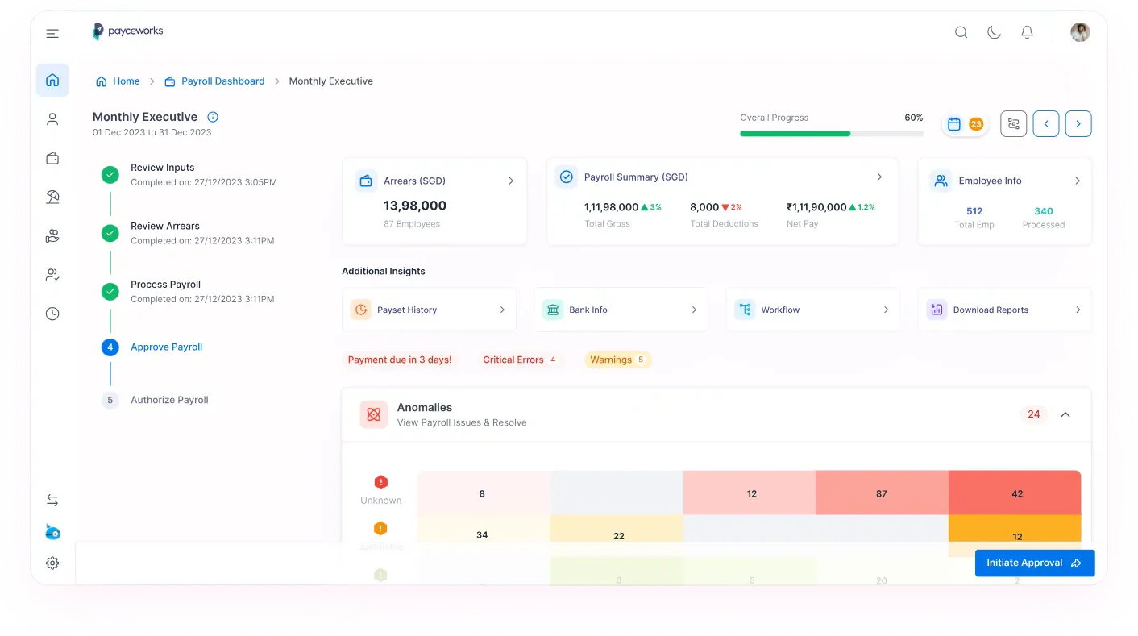This screenshot has height=636, width=1138.
Task: Click the Initiate Approval button
Action: [1035, 563]
